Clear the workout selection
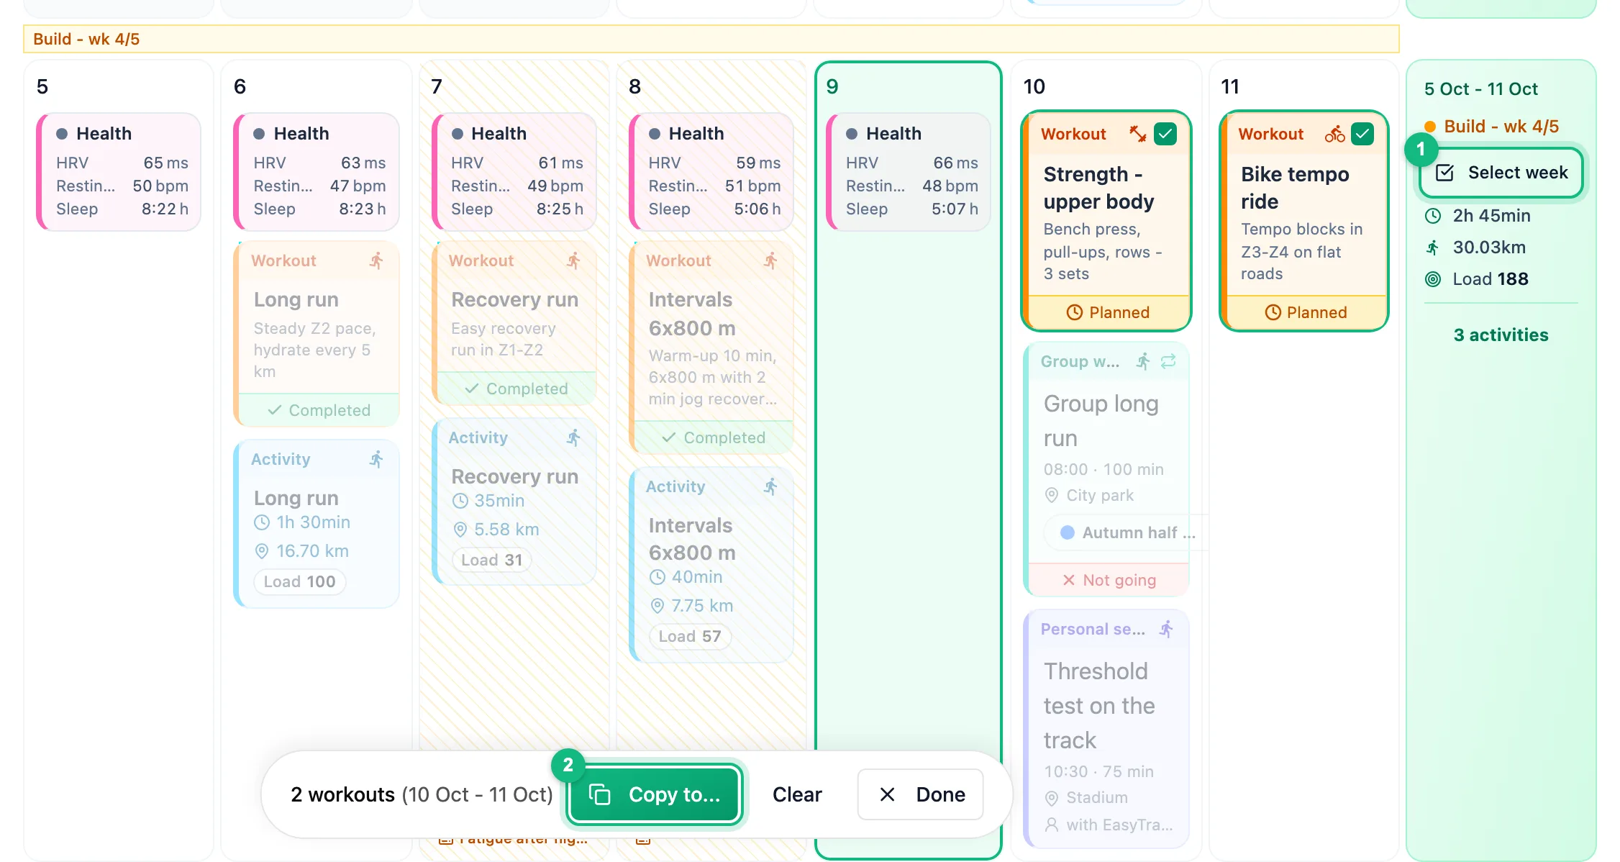 797,794
